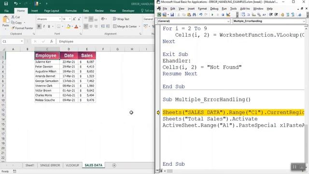This screenshot has height=174, width=309.
Task: Select cell containing Victor Brown
Action: coord(47,90)
